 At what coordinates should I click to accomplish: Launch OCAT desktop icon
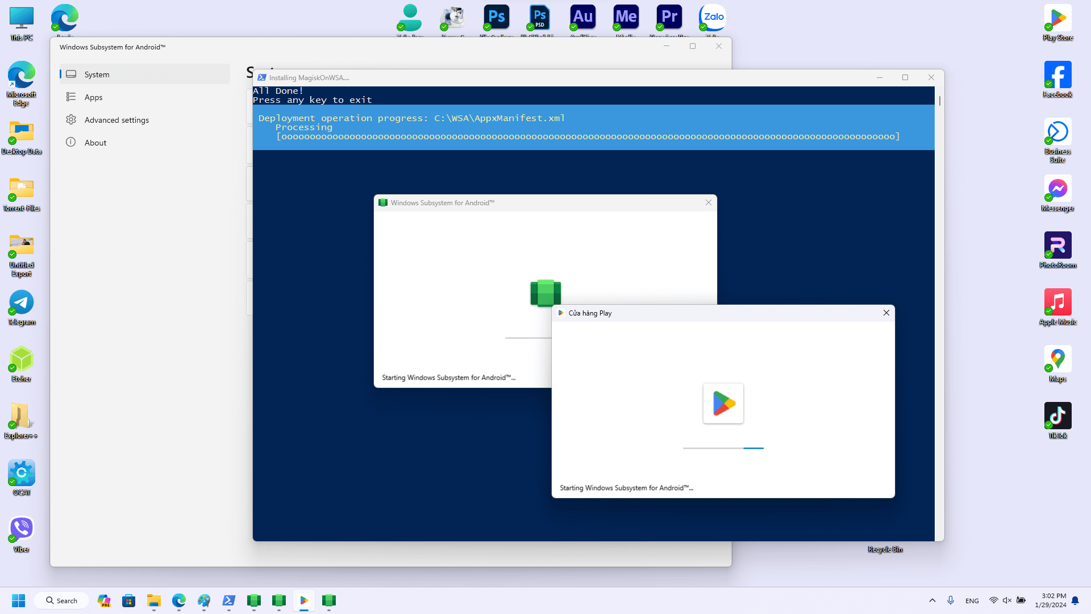pyautogui.click(x=22, y=478)
